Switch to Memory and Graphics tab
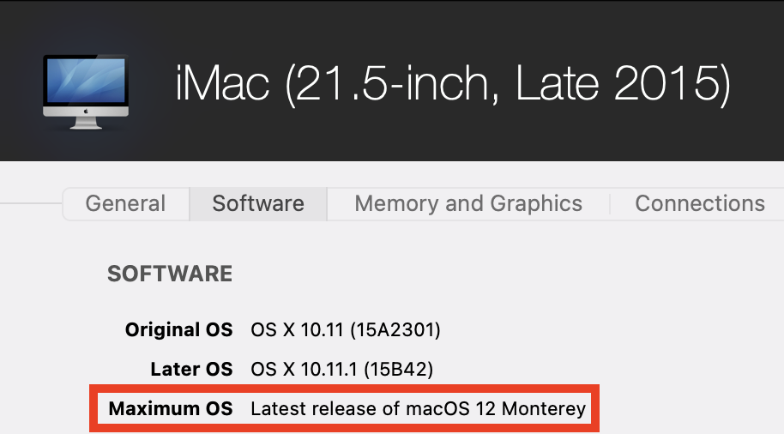This screenshot has width=784, height=434. (468, 204)
